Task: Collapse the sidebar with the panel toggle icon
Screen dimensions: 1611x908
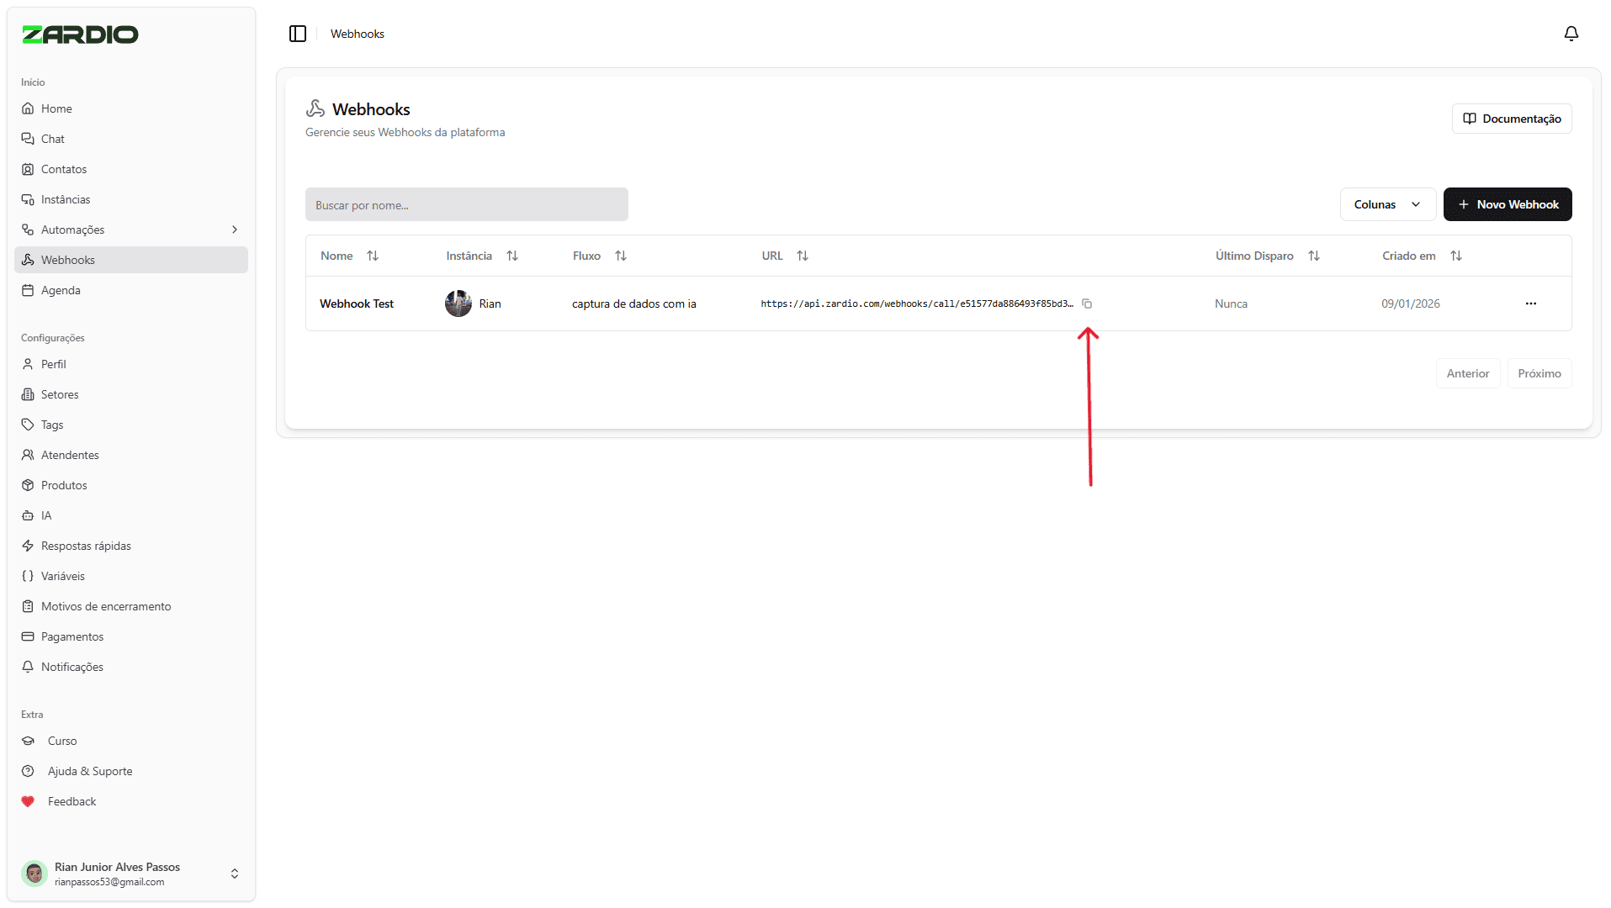Action: [x=298, y=33]
